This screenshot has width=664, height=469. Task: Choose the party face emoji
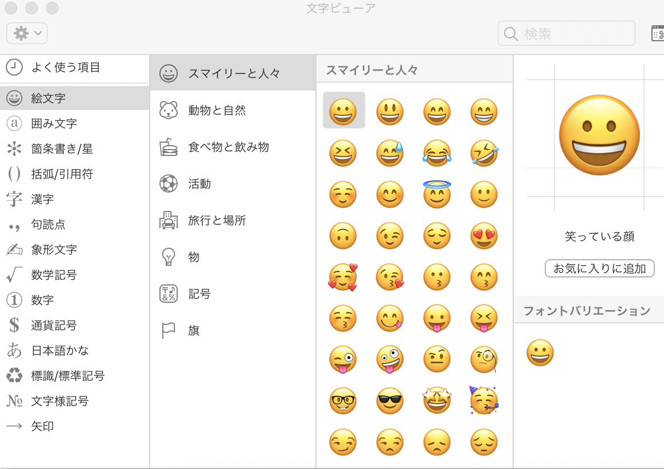(484, 401)
